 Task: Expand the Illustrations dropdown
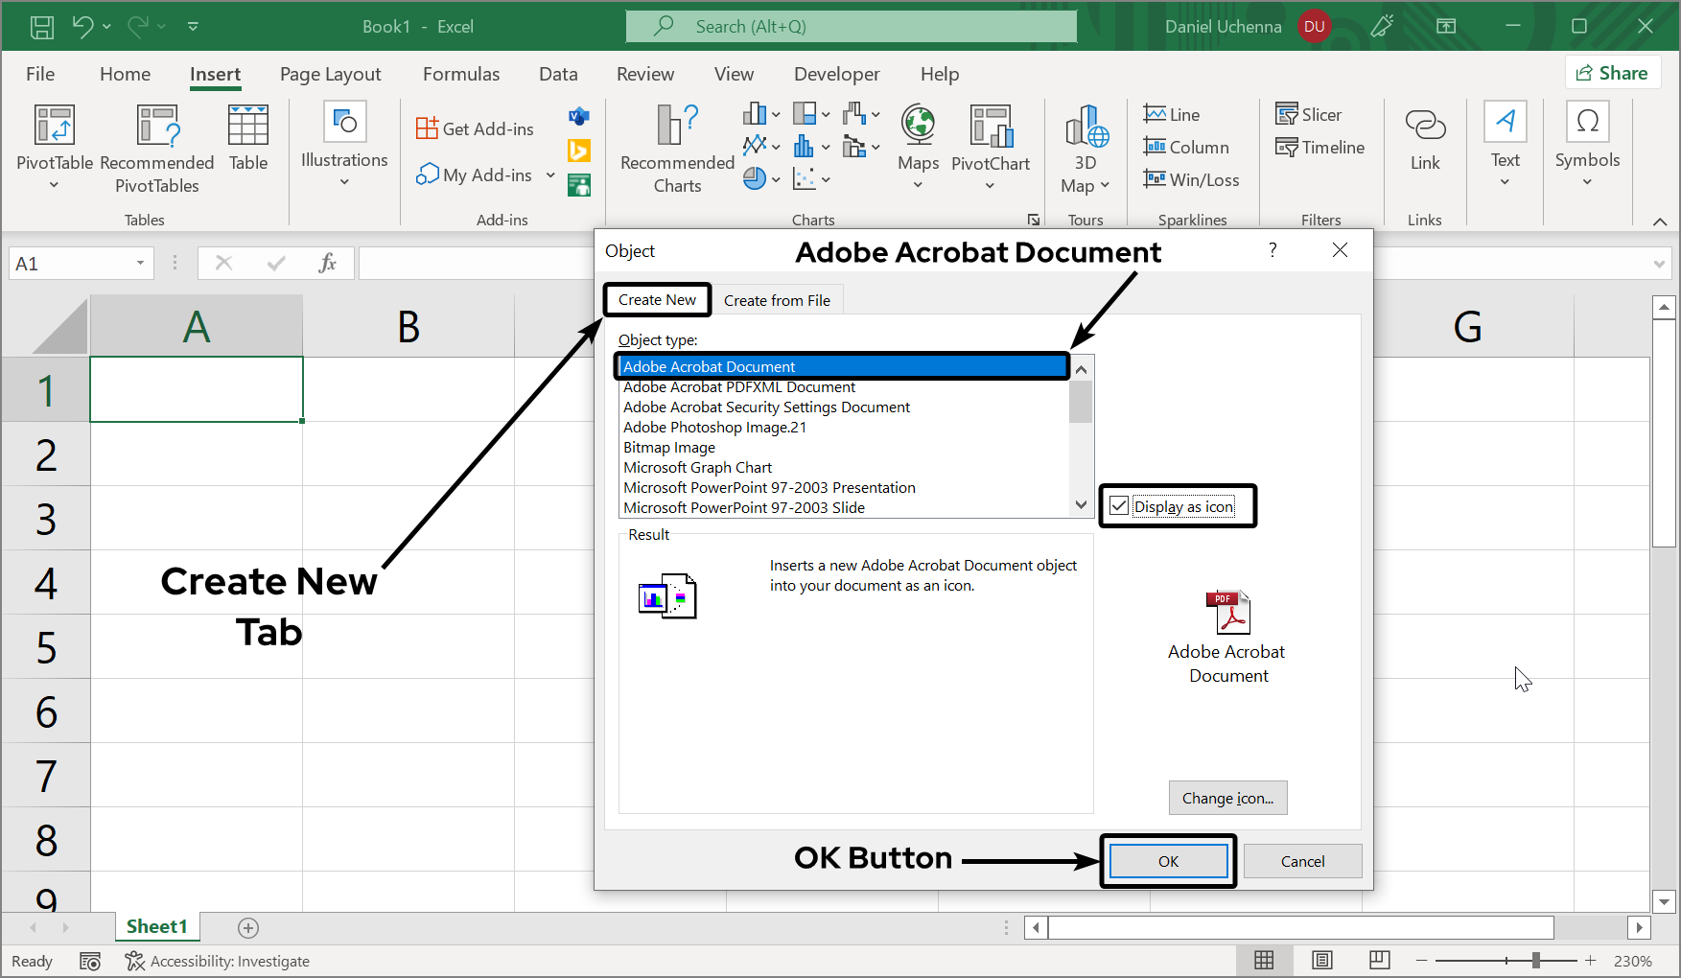click(344, 182)
